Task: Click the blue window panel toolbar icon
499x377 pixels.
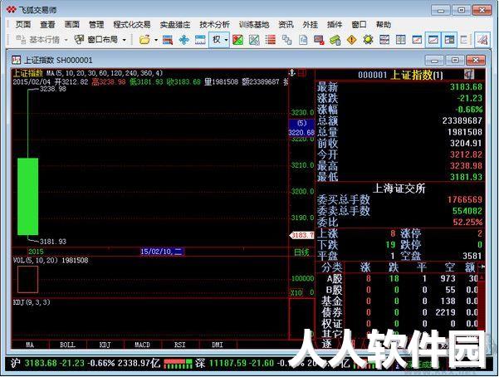Action: [200, 40]
